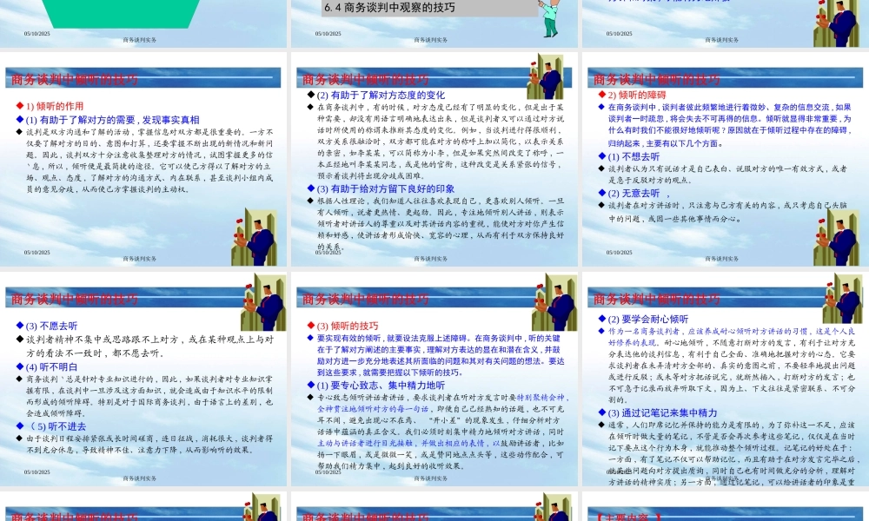
Task: Click the businessman image above '(2) 有助于了解对方态度的变化'
Action: [546, 76]
